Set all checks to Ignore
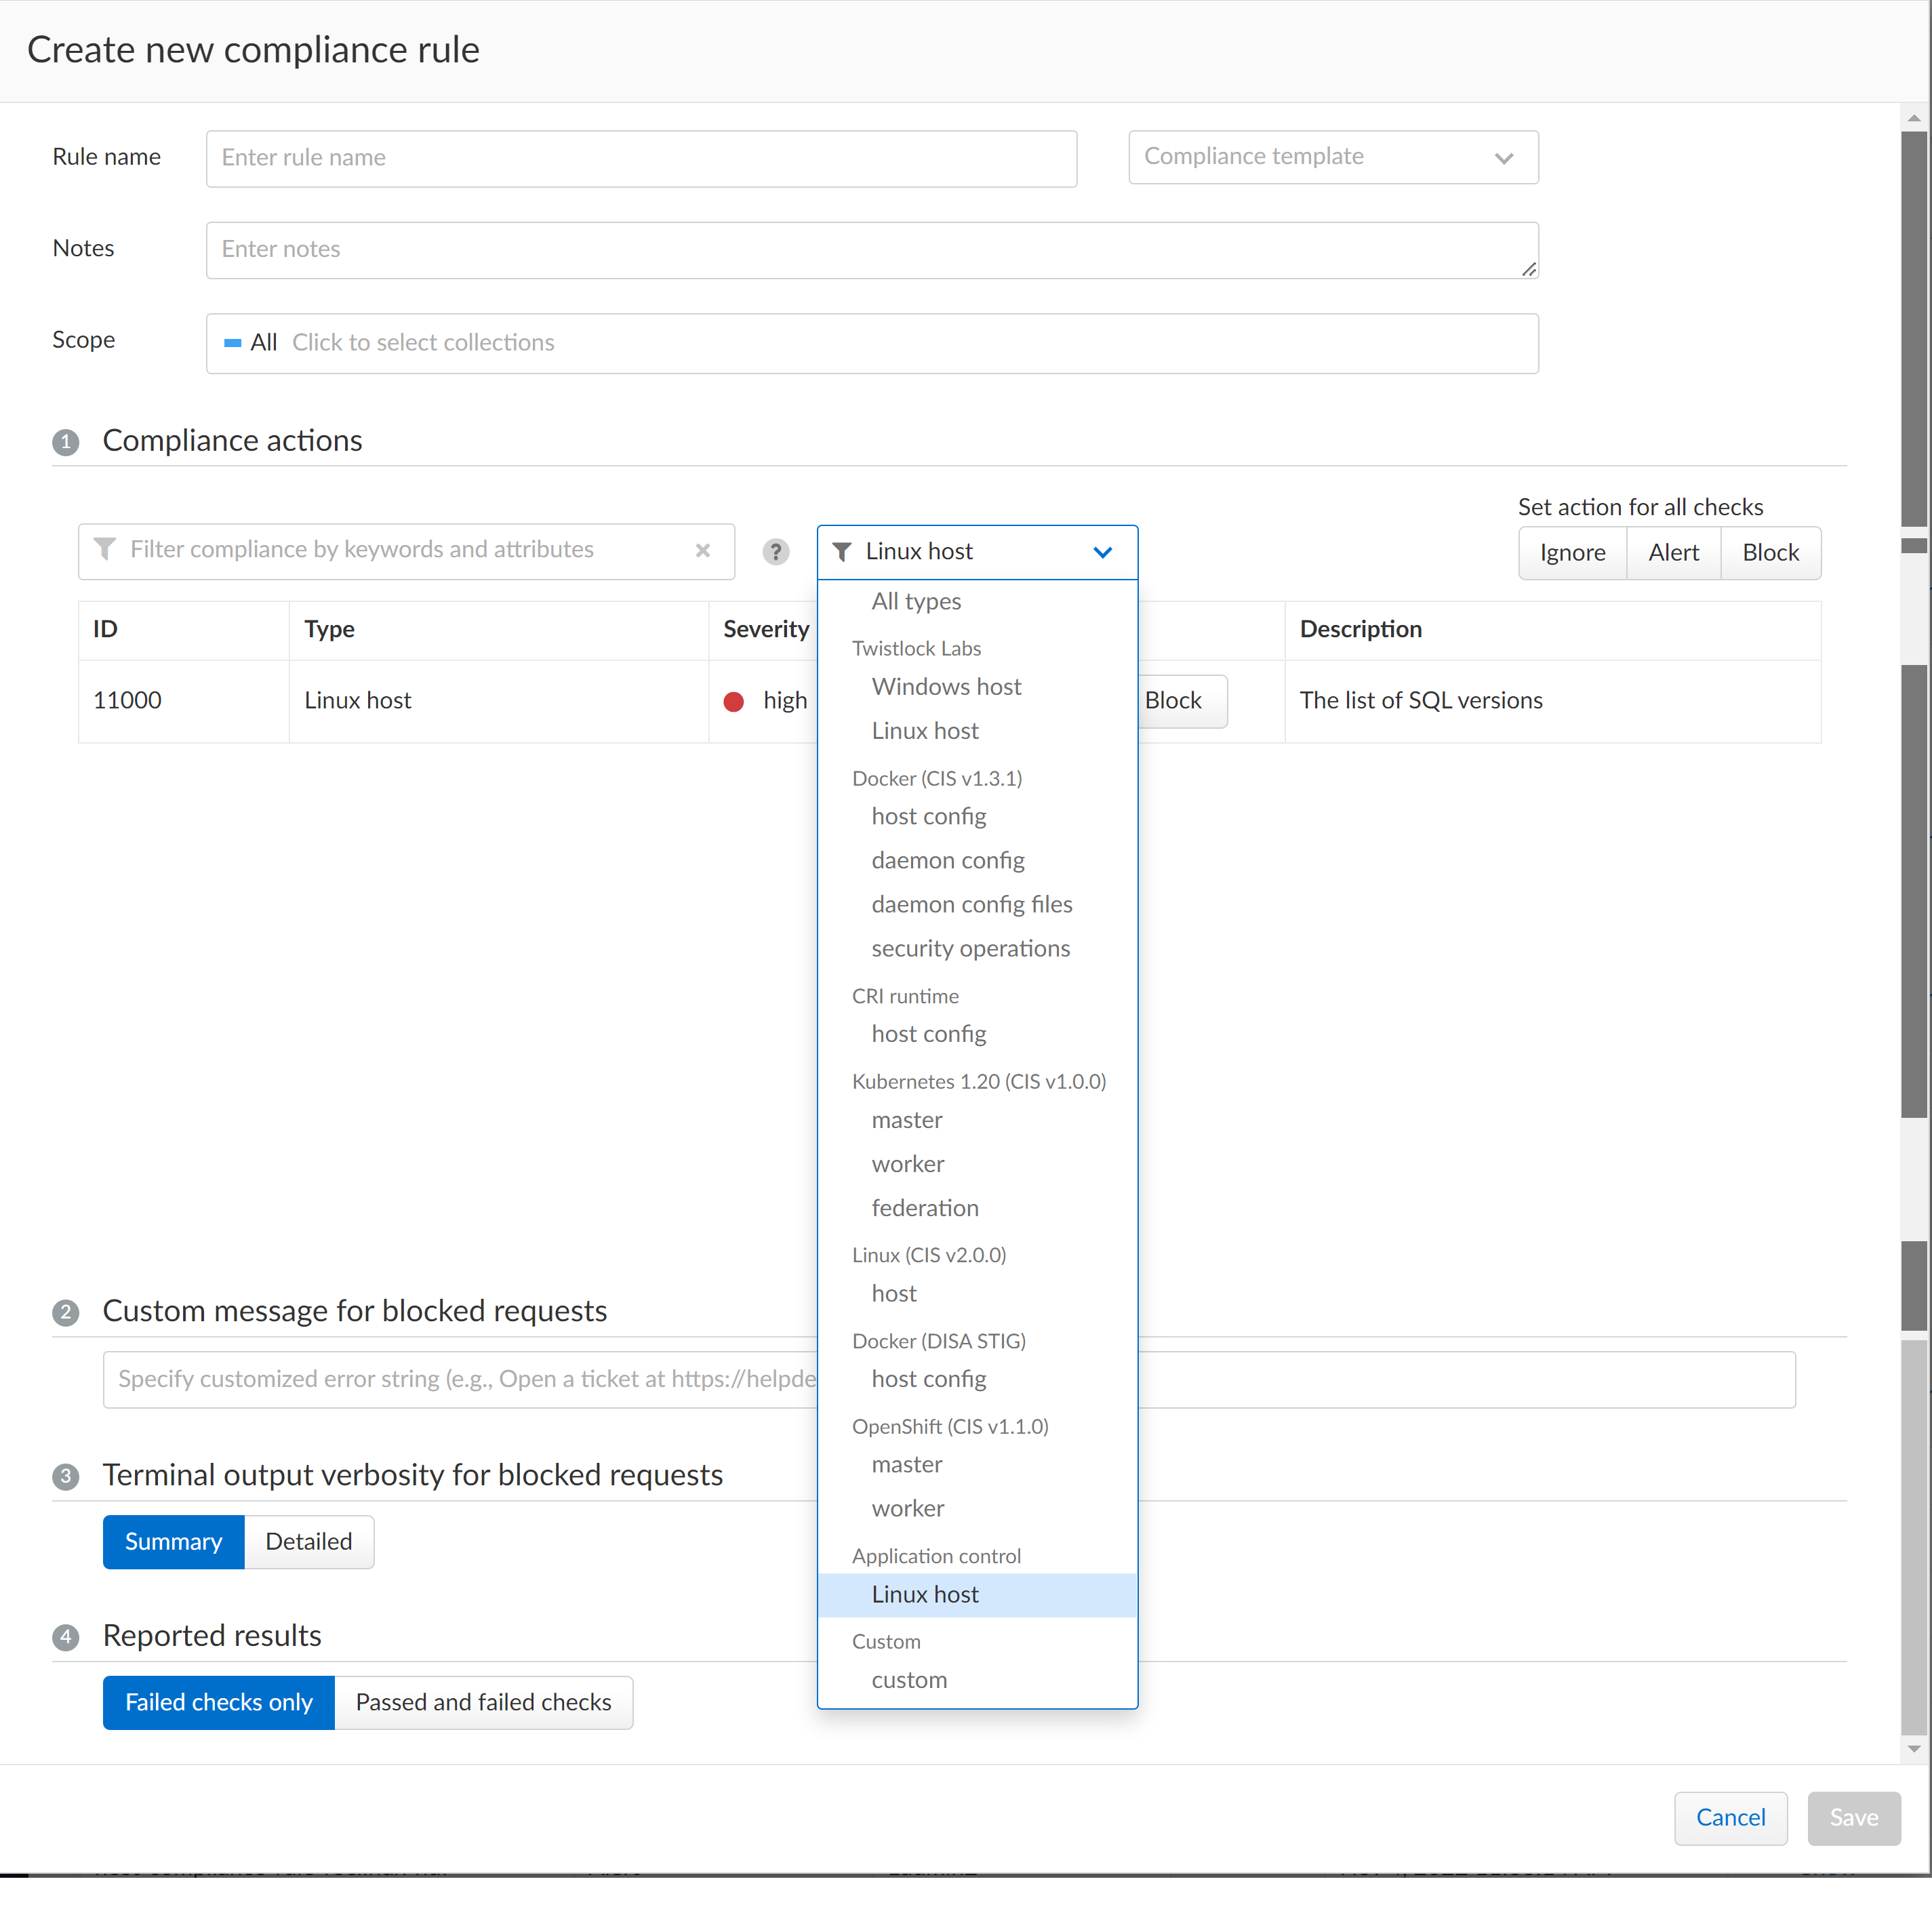The height and width of the screenshot is (1911, 1932). (1572, 553)
